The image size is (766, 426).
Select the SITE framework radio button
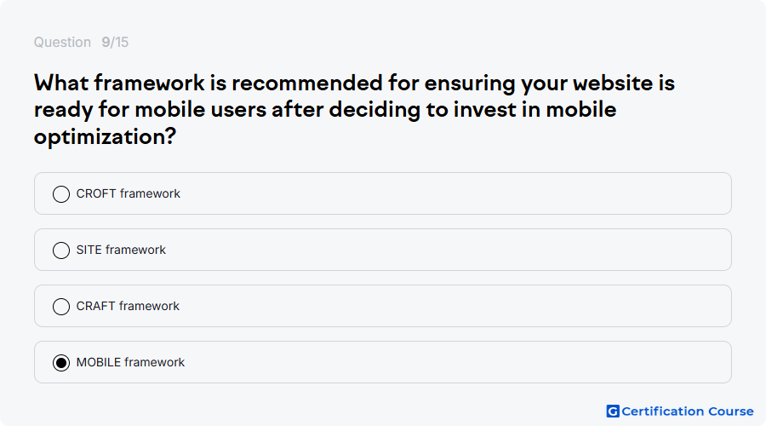click(x=61, y=250)
